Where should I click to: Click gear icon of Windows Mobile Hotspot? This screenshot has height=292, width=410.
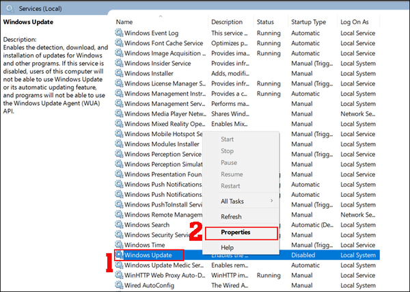click(119, 133)
